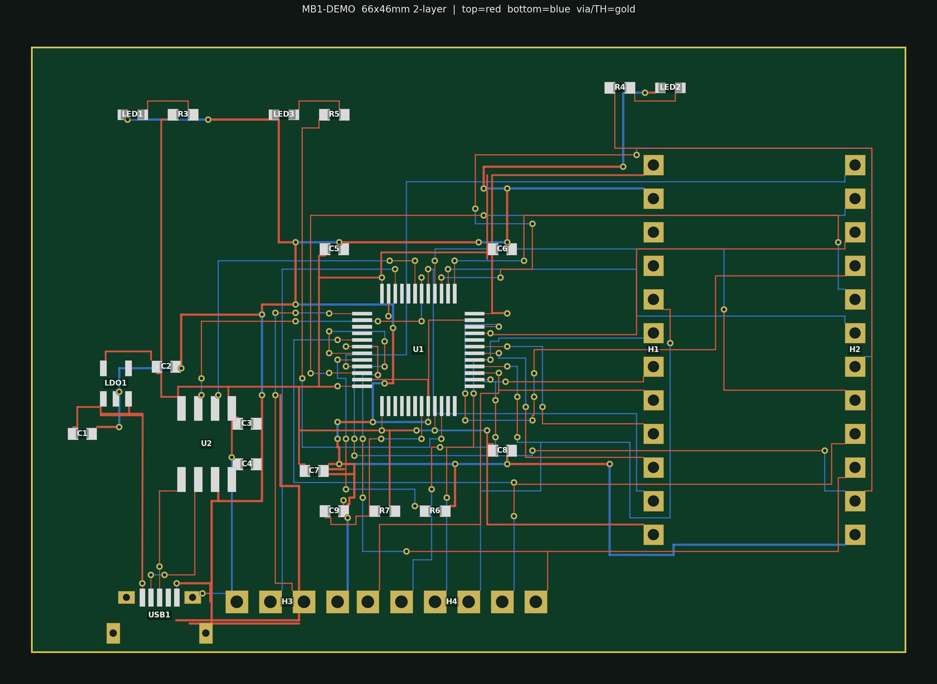Select resistor R6 label
Image resolution: width=937 pixels, height=684 pixels.
pyautogui.click(x=435, y=511)
